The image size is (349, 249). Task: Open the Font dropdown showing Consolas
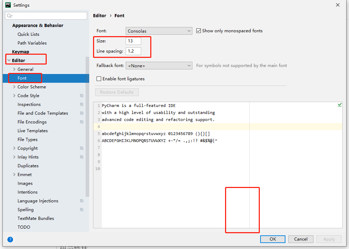159,31
